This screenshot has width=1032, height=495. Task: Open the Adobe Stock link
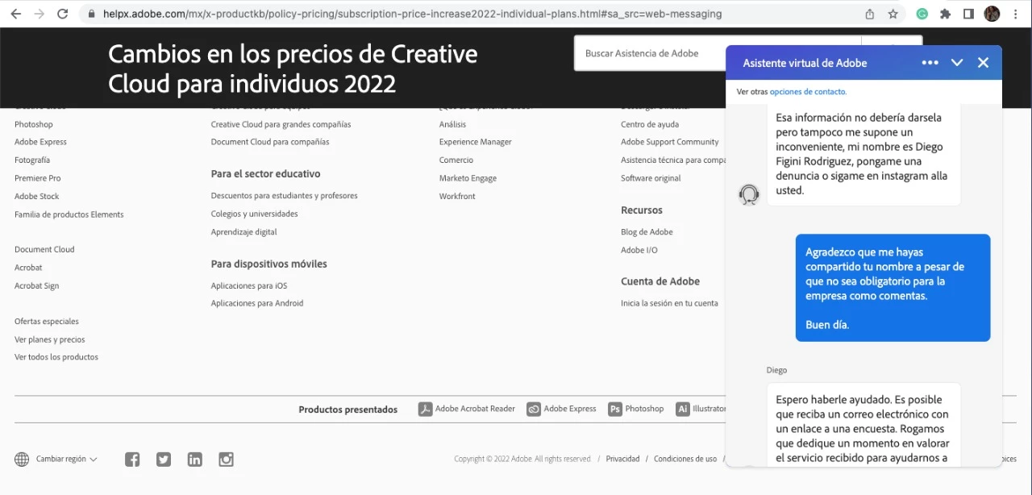coord(36,196)
